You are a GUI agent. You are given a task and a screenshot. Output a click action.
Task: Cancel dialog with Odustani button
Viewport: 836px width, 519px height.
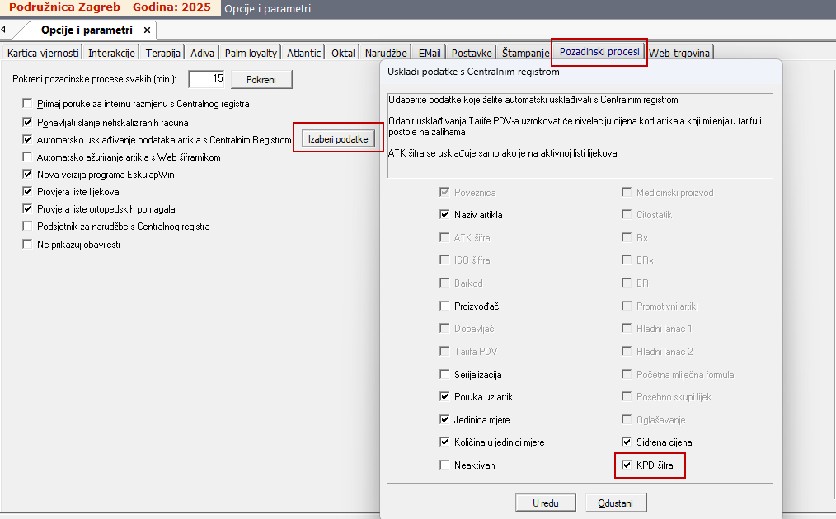pos(616,503)
